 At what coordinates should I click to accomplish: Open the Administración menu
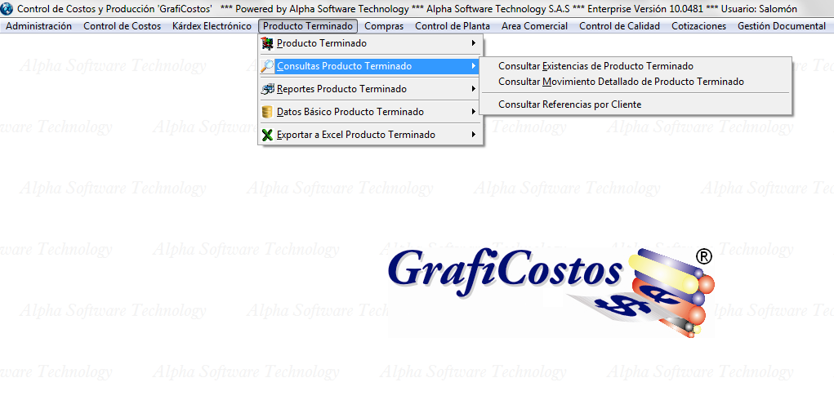click(38, 26)
